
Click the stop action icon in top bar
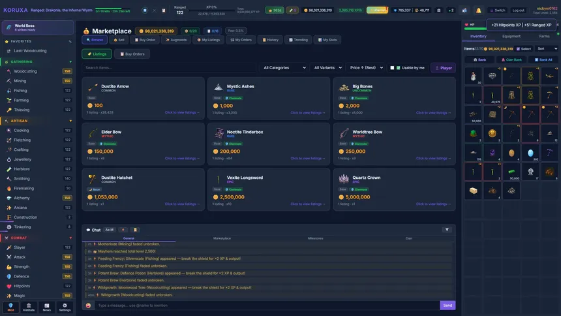(x=145, y=10)
